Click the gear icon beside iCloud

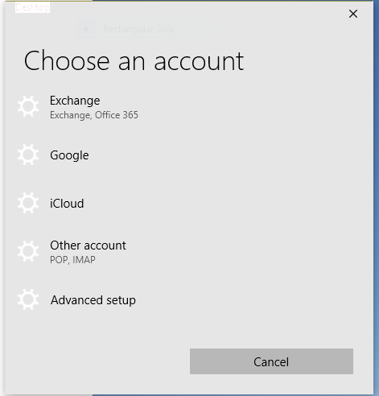pyautogui.click(x=28, y=203)
